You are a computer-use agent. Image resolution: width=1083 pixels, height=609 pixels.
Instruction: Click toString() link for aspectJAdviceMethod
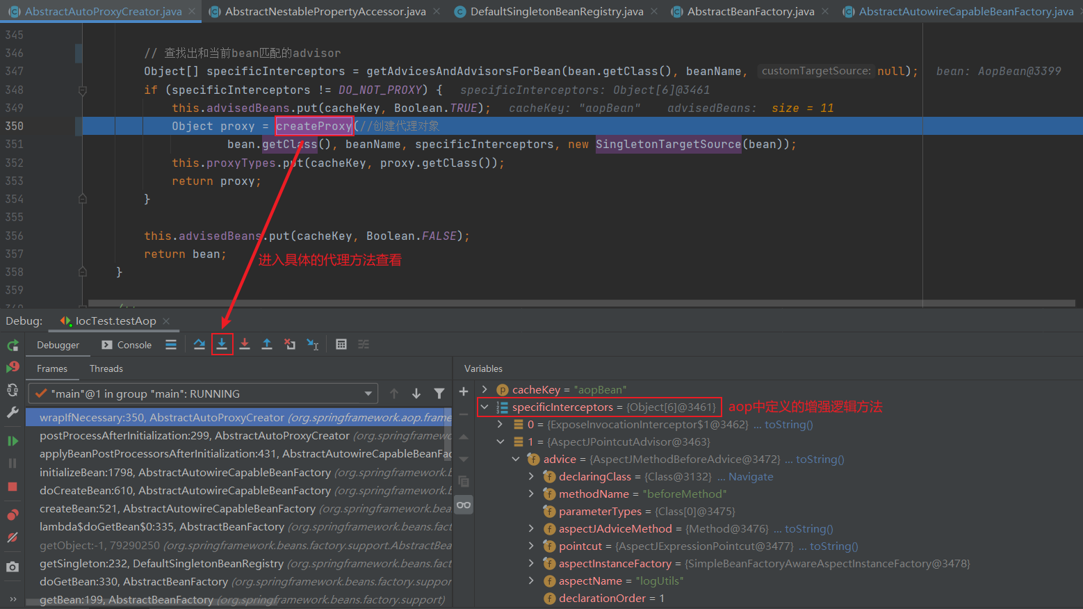click(808, 528)
